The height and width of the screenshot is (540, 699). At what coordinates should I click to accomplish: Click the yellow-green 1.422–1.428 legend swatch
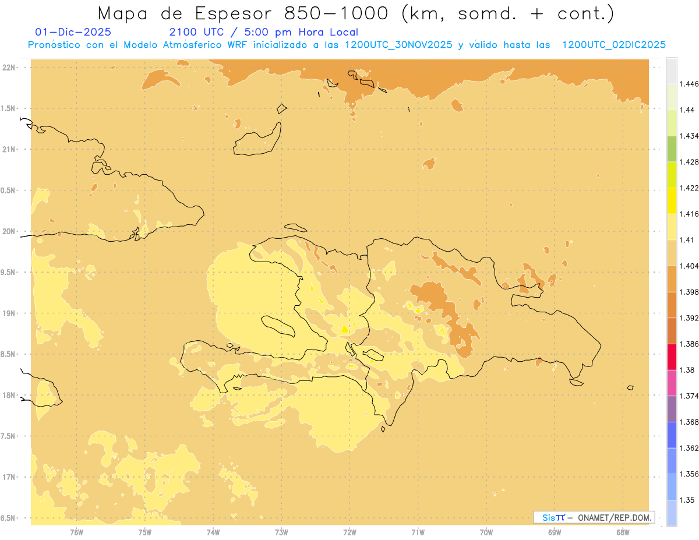(672, 175)
